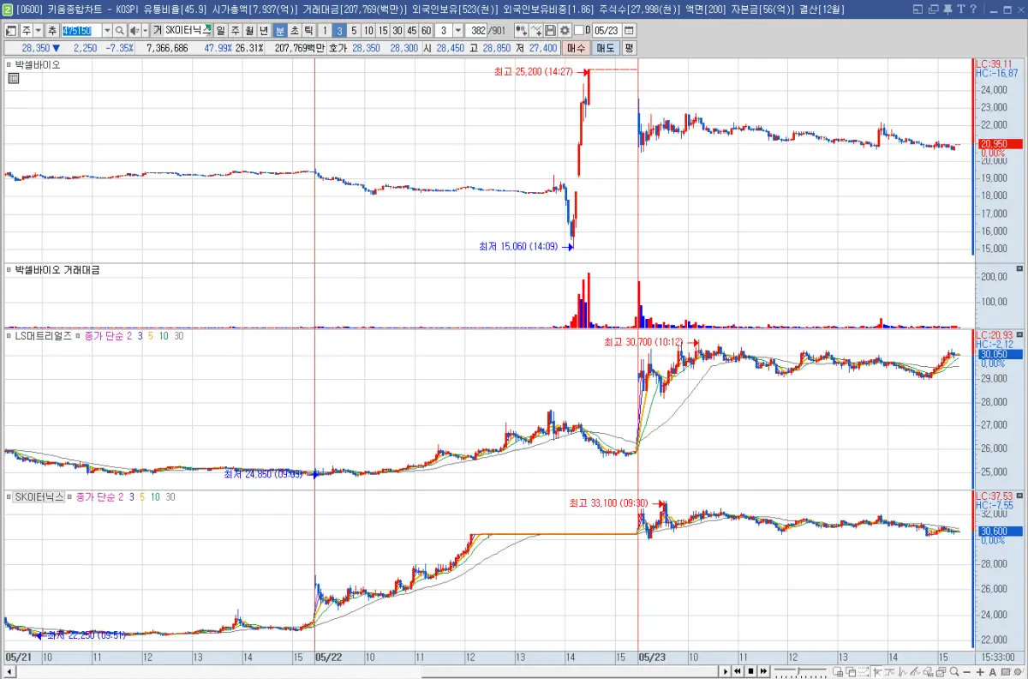
Task: Select the 틱 tick period toggle
Action: (308, 30)
